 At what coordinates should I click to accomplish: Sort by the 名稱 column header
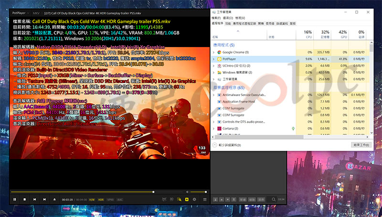click(239, 34)
